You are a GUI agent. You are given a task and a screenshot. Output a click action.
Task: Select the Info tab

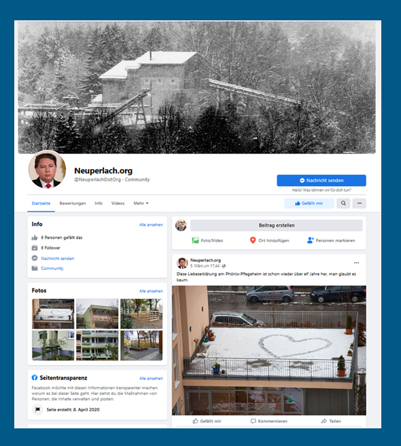[x=99, y=203]
